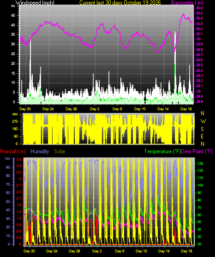Click the 25 mark on the windspeed axis
The width and height of the screenshot is (215, 257).
pos(13,54)
